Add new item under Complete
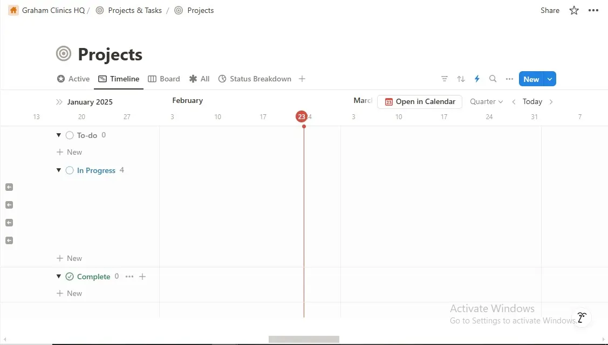The width and height of the screenshot is (608, 345). (x=69, y=293)
